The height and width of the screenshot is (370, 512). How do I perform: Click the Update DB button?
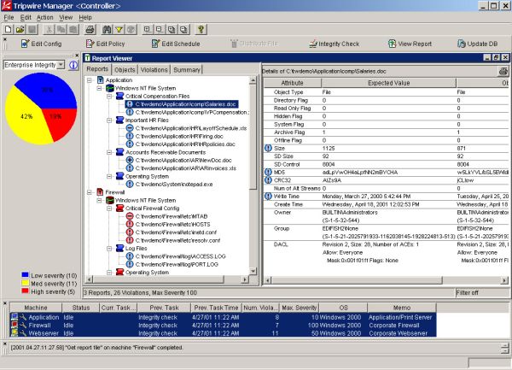(477, 44)
